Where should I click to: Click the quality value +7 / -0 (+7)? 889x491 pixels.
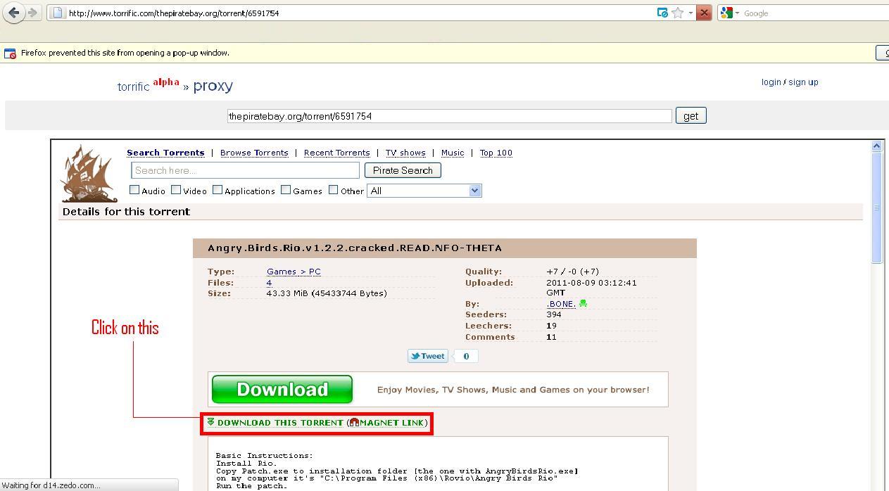tap(572, 272)
